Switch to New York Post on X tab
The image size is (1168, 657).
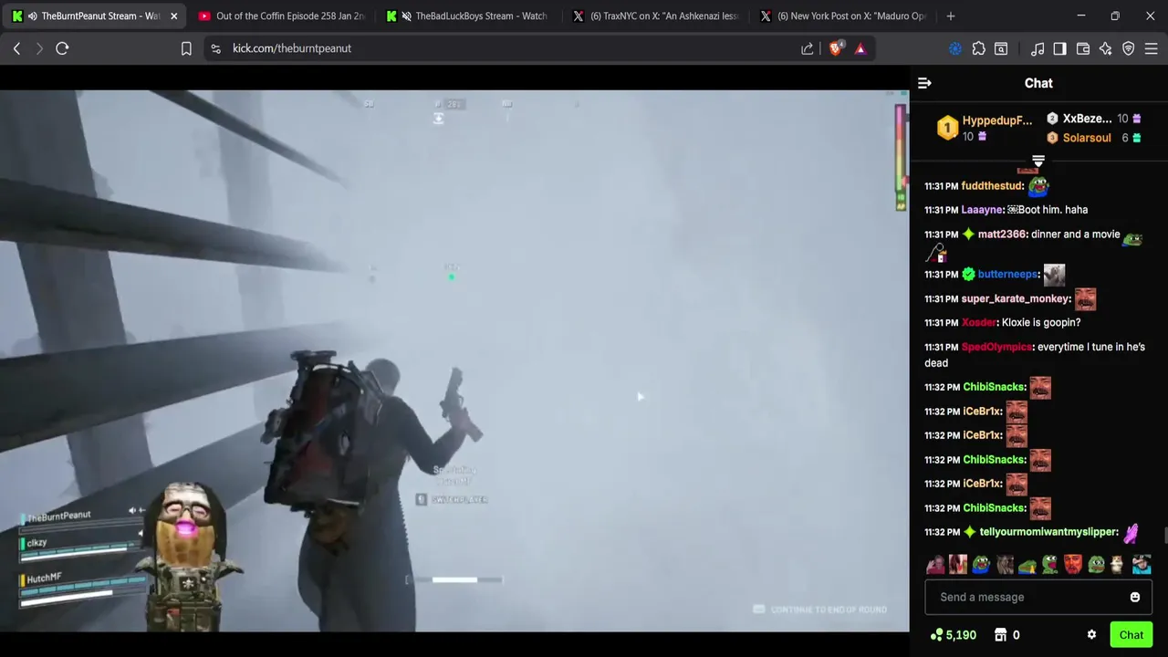tap(841, 16)
